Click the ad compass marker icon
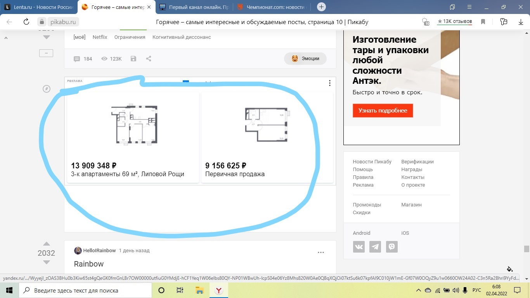This screenshot has height=298, width=530. point(47,89)
